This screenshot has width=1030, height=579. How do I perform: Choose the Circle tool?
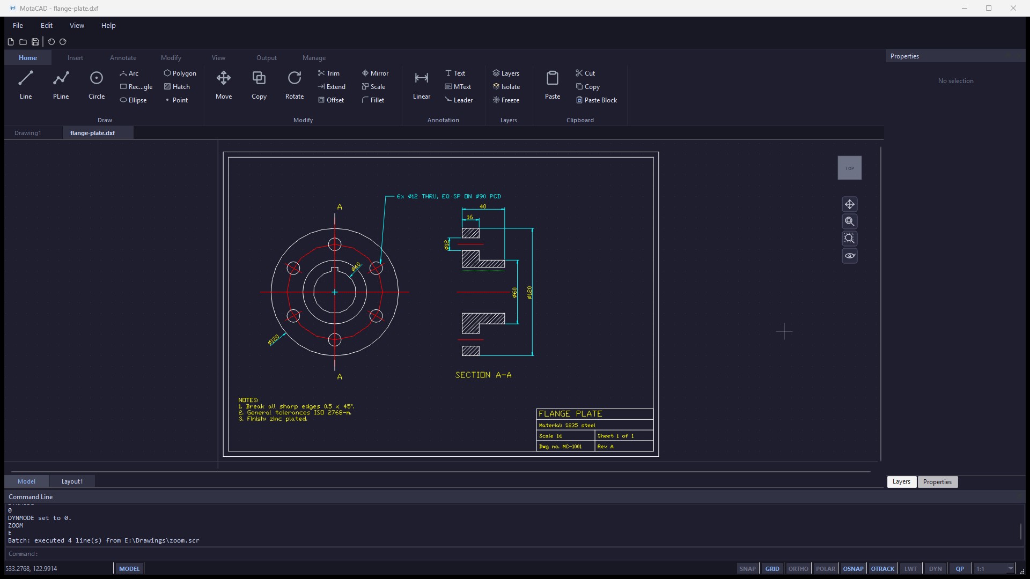coord(97,85)
